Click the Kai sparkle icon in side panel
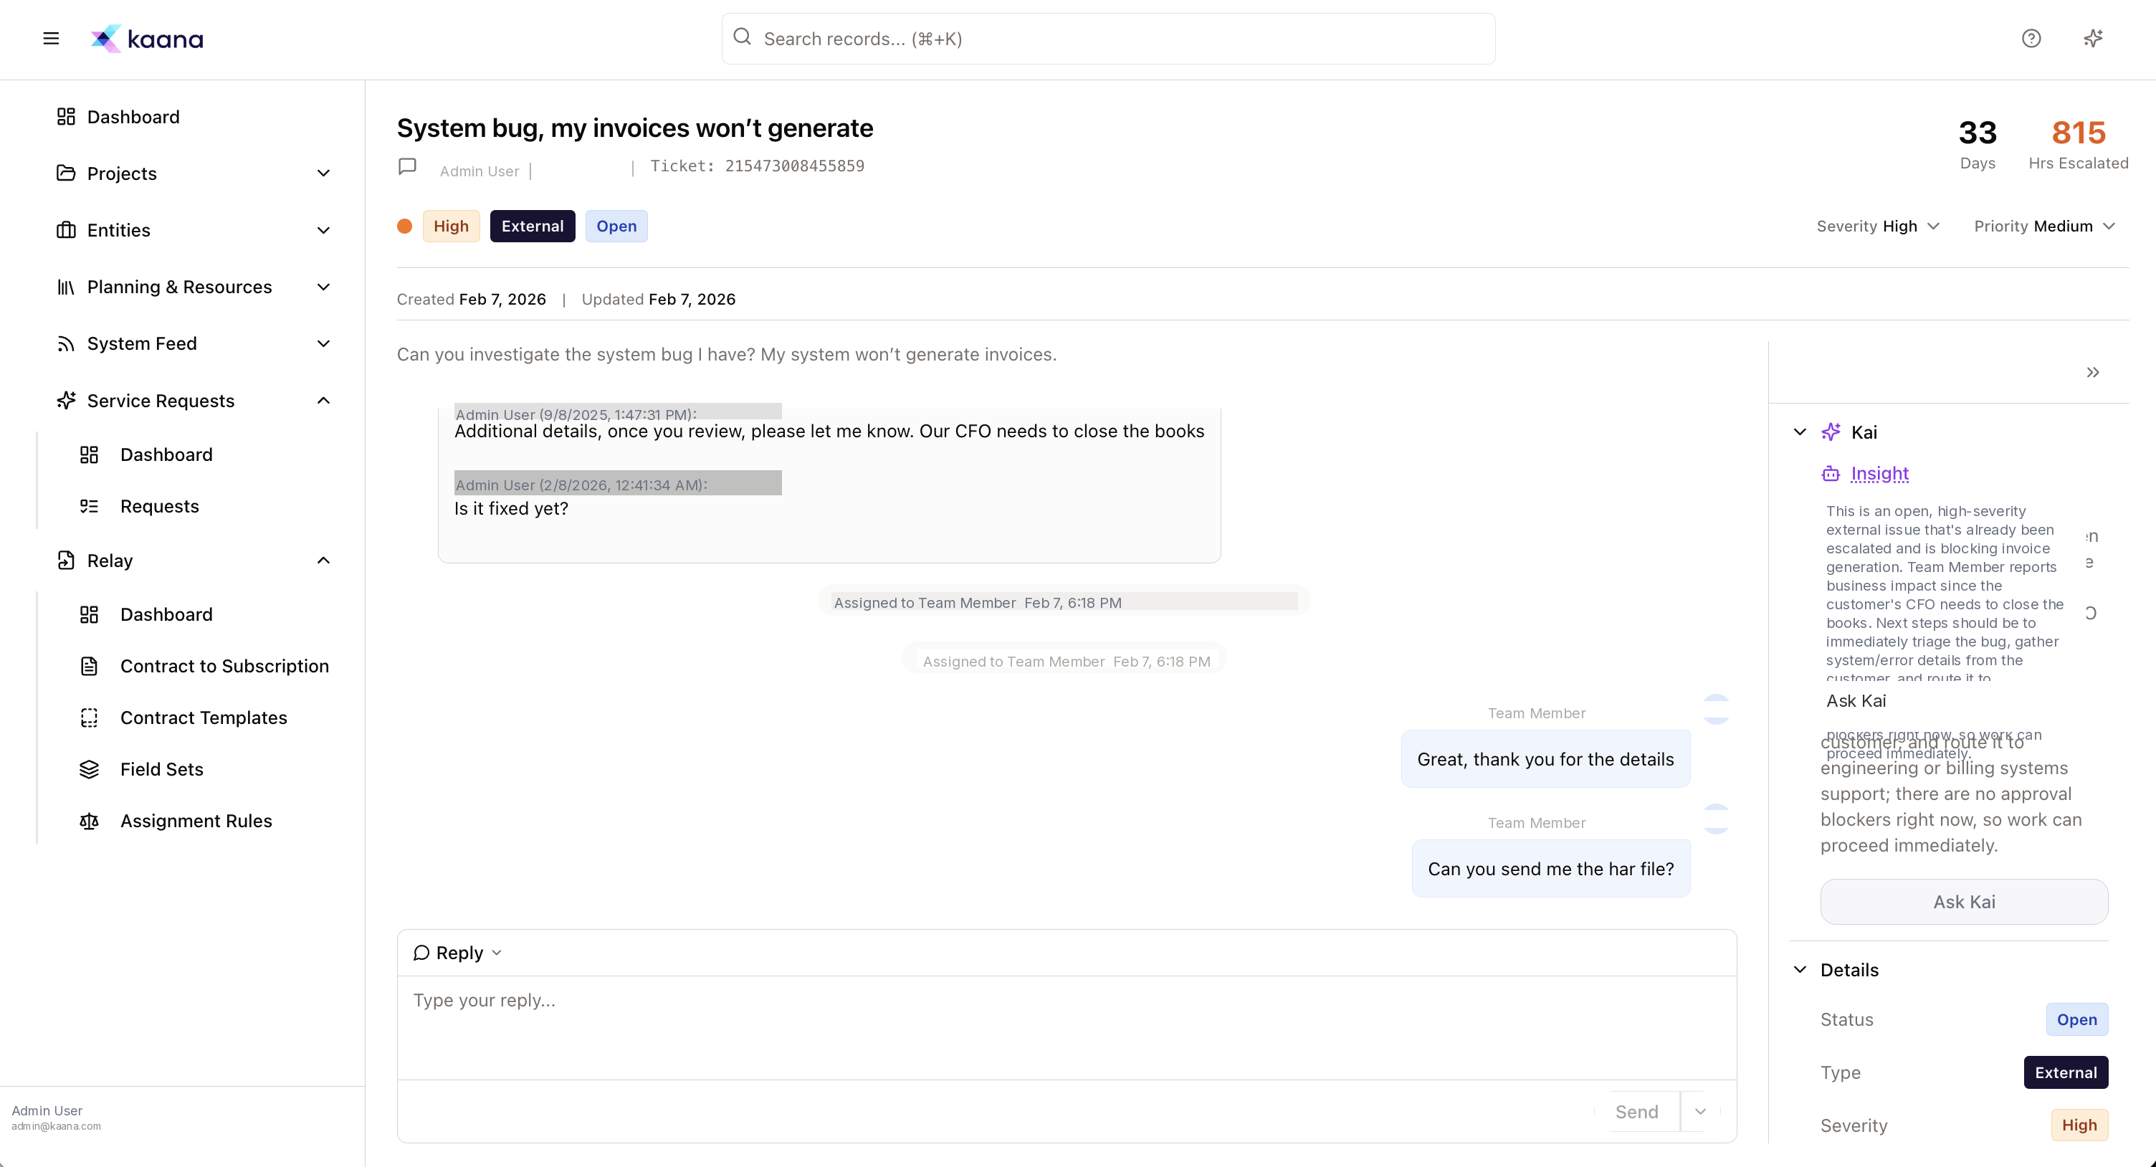The image size is (2156, 1167). tap(1831, 432)
